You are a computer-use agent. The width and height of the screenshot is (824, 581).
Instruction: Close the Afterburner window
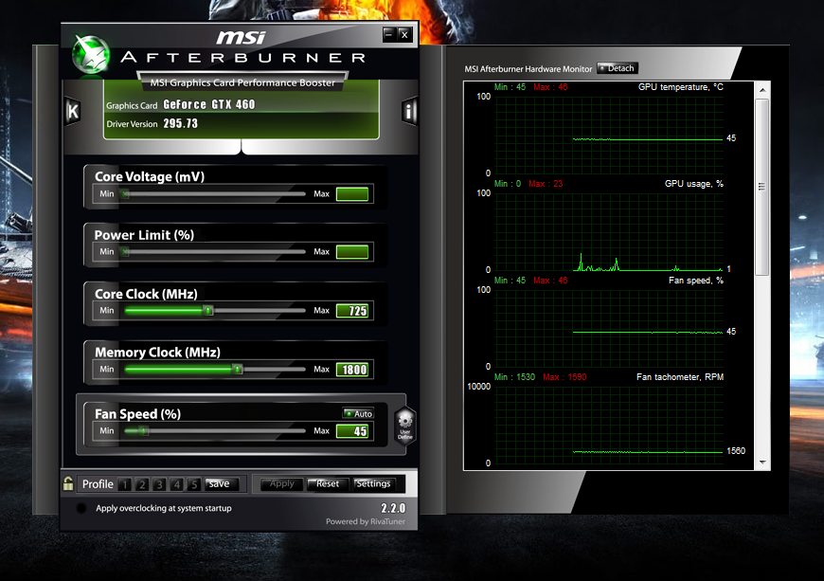(404, 35)
